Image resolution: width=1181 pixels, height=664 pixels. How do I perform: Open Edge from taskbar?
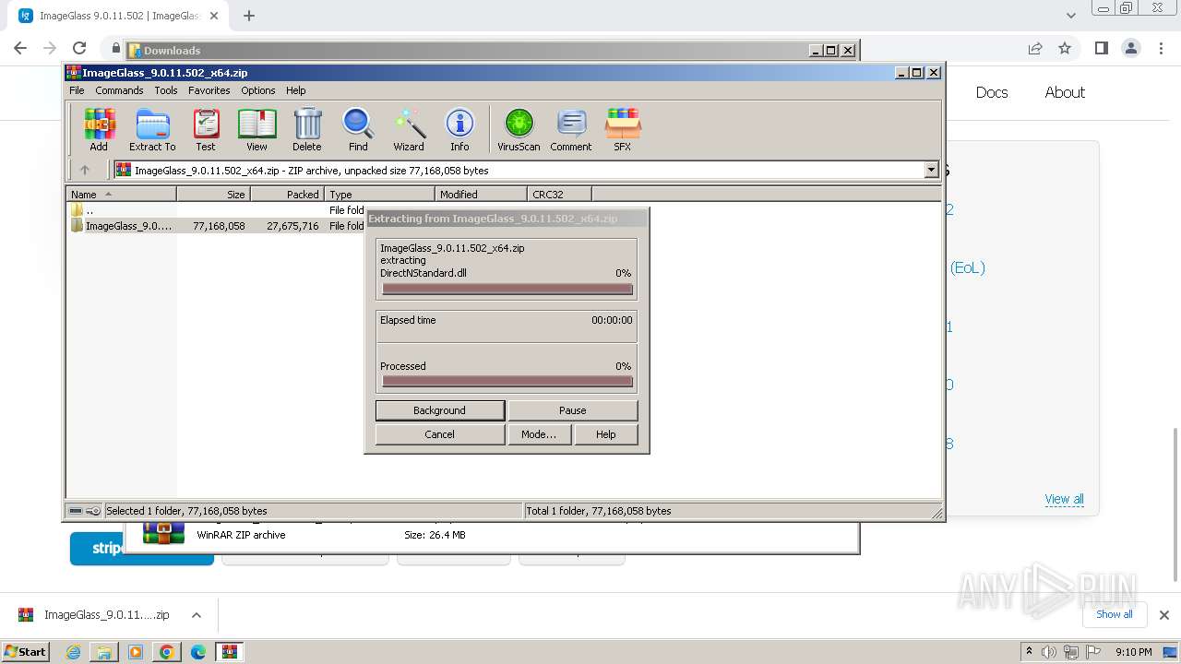click(x=198, y=652)
